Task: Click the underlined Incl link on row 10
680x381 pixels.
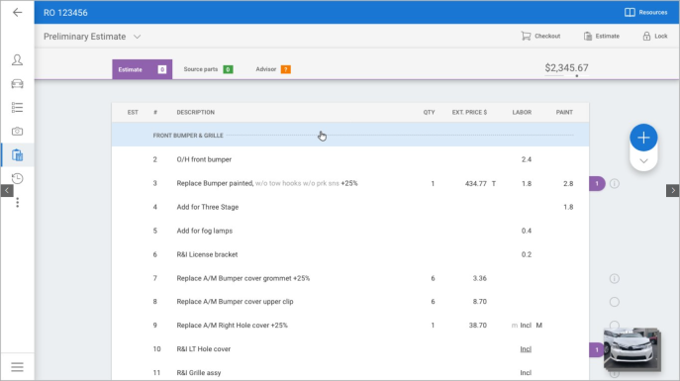Action: [526, 349]
